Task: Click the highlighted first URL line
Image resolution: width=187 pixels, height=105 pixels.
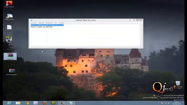Action: 47,25
